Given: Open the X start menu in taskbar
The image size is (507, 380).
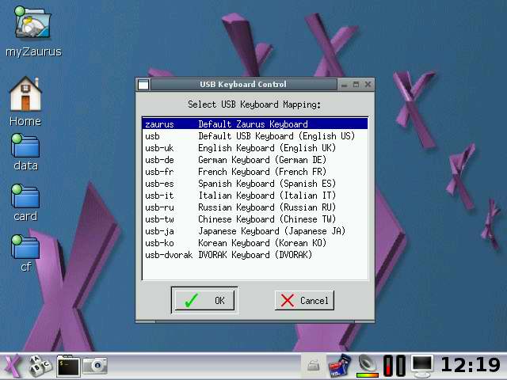Looking at the screenshot, I should [12, 365].
